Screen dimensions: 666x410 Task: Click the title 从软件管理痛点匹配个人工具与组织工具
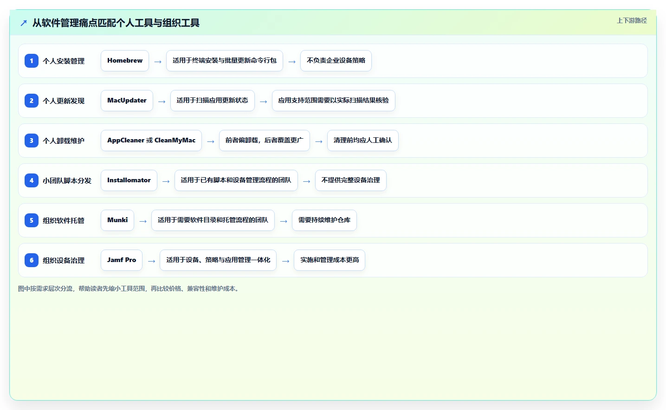pos(116,23)
